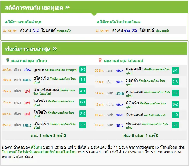
Task: Click the green โปแลนด์ โชว์ฟอร์มยอดเยี่ยม text in paragraph
Action: [39, 152]
